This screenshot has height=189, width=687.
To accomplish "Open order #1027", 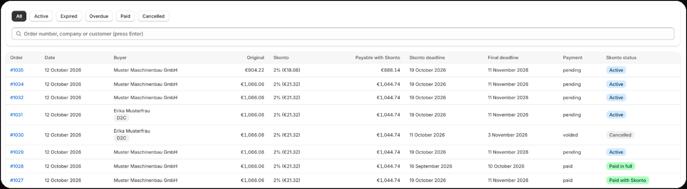I will (x=17, y=180).
